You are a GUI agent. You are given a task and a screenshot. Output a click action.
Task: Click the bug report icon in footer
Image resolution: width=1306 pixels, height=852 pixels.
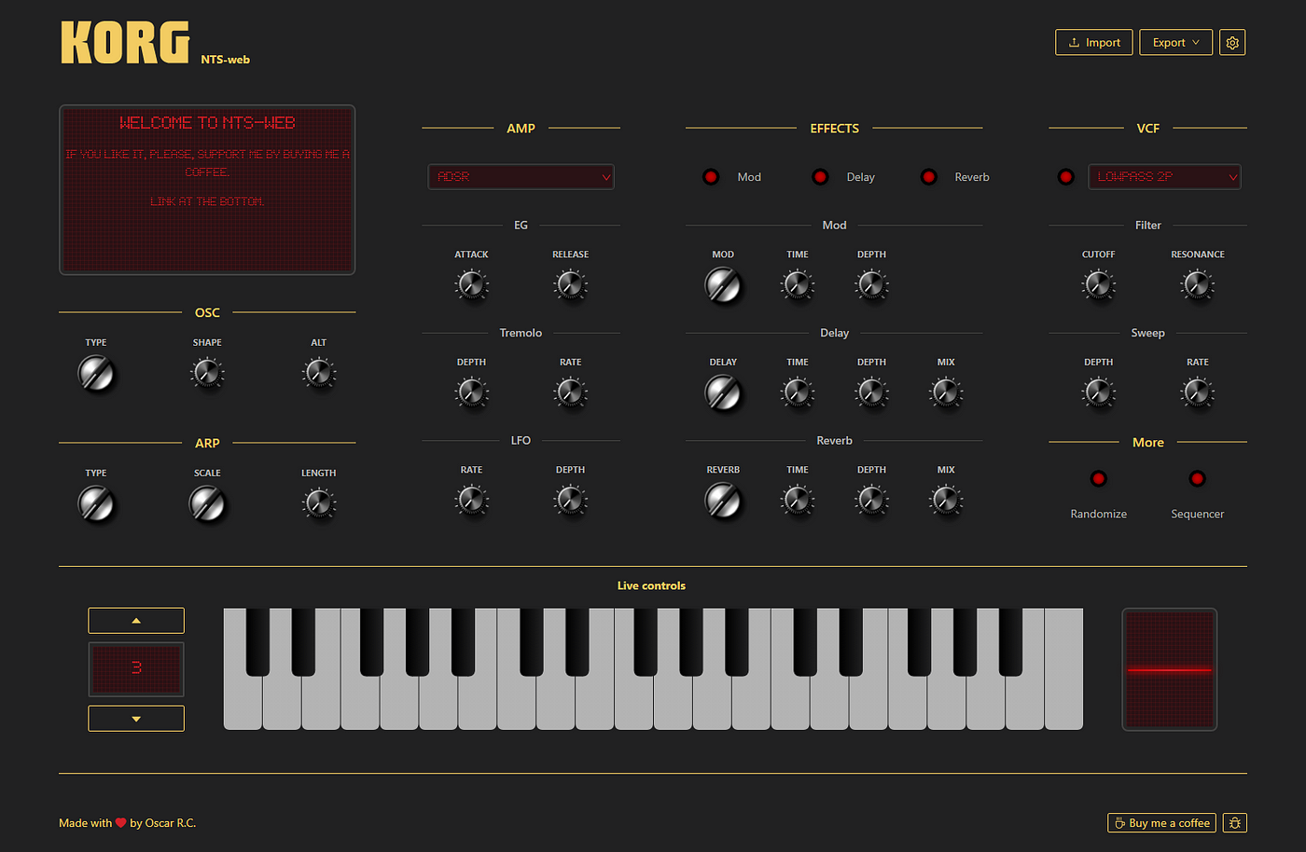1235,823
